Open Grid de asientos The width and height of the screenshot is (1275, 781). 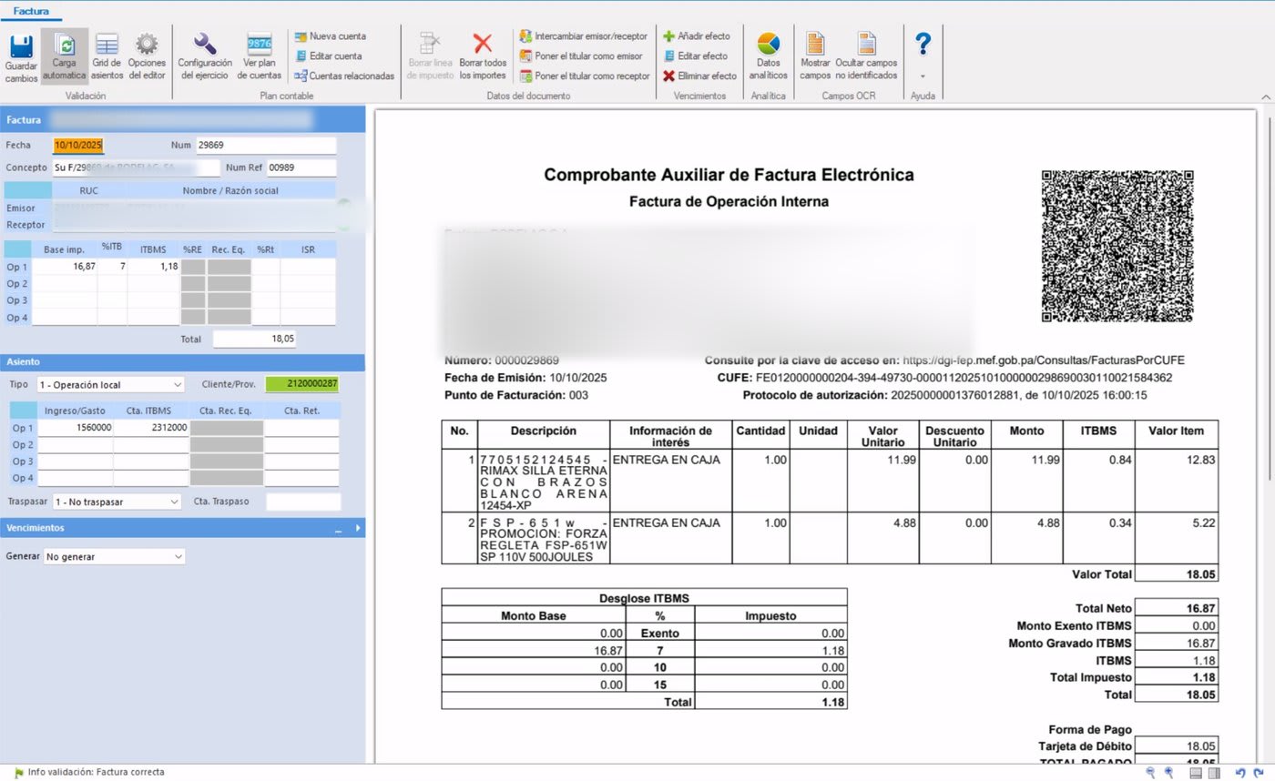point(107,57)
